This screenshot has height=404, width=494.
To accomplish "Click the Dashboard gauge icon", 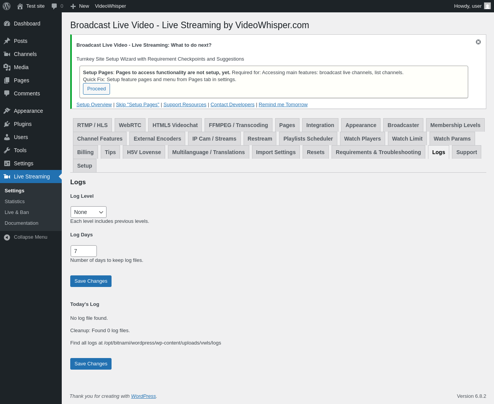I will pos(7,24).
